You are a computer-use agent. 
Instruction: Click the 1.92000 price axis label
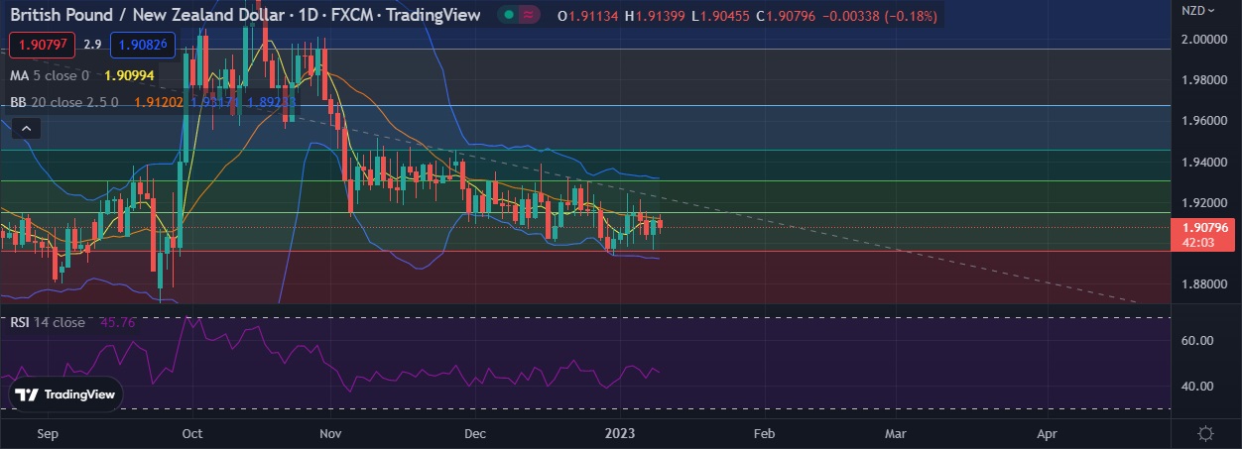point(1206,202)
